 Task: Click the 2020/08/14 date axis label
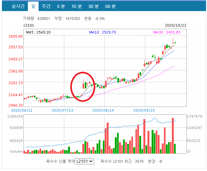(103, 110)
